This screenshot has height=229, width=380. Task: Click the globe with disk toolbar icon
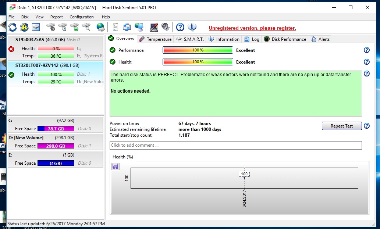[100, 27]
